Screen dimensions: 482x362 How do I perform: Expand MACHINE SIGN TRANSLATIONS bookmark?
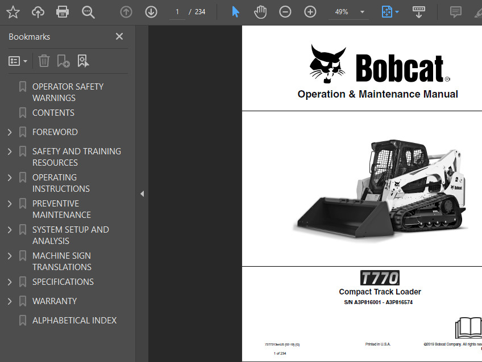pyautogui.click(x=10, y=256)
